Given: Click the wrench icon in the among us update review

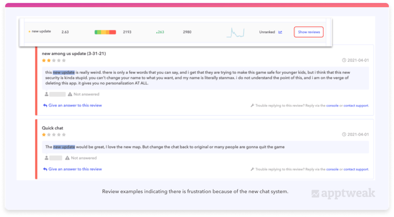Looking at the screenshot, I should pos(252,106).
